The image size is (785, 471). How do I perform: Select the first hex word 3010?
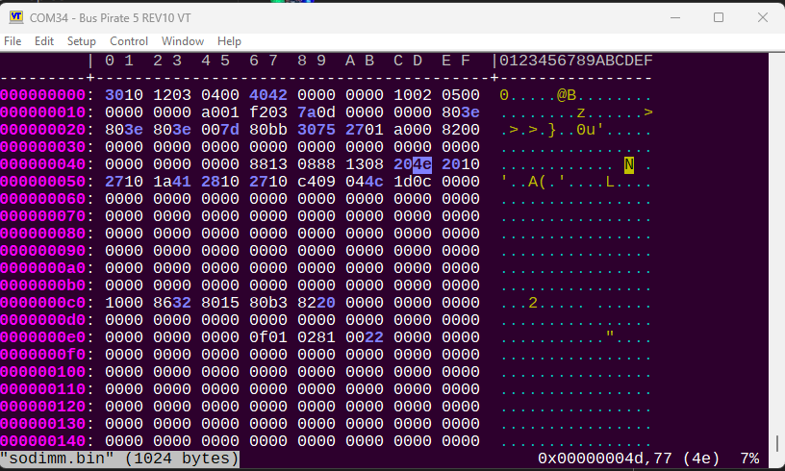(123, 95)
